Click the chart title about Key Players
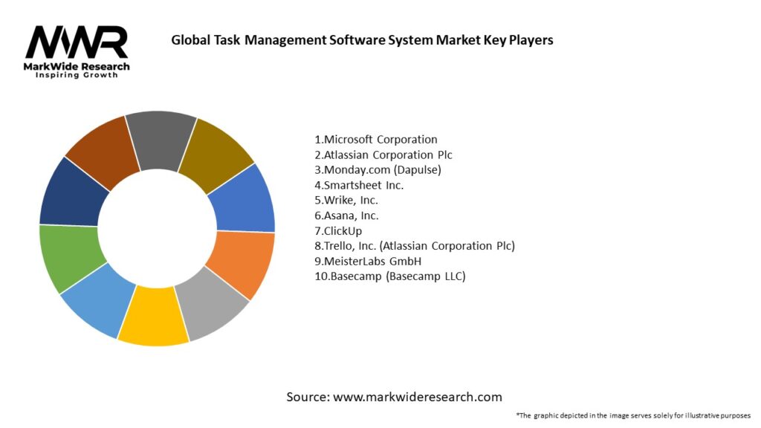The height and width of the screenshot is (428, 761). [362, 40]
